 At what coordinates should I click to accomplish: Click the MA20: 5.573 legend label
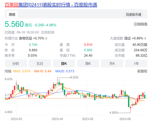click(65, 71)
